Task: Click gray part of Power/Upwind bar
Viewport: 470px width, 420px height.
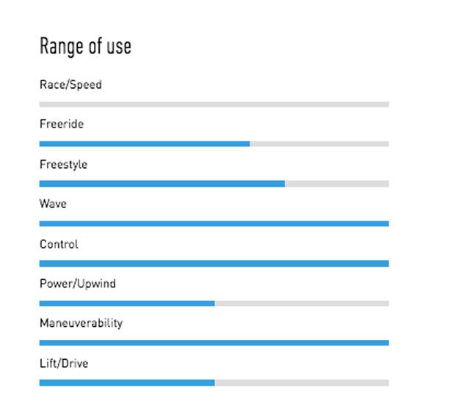Action: coord(302,303)
